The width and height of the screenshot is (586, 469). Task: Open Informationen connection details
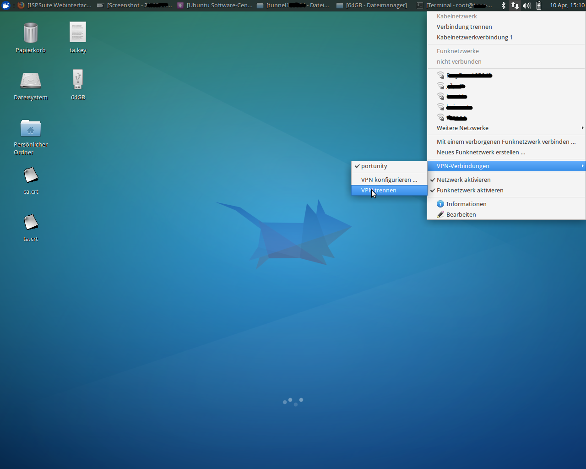coord(466,204)
